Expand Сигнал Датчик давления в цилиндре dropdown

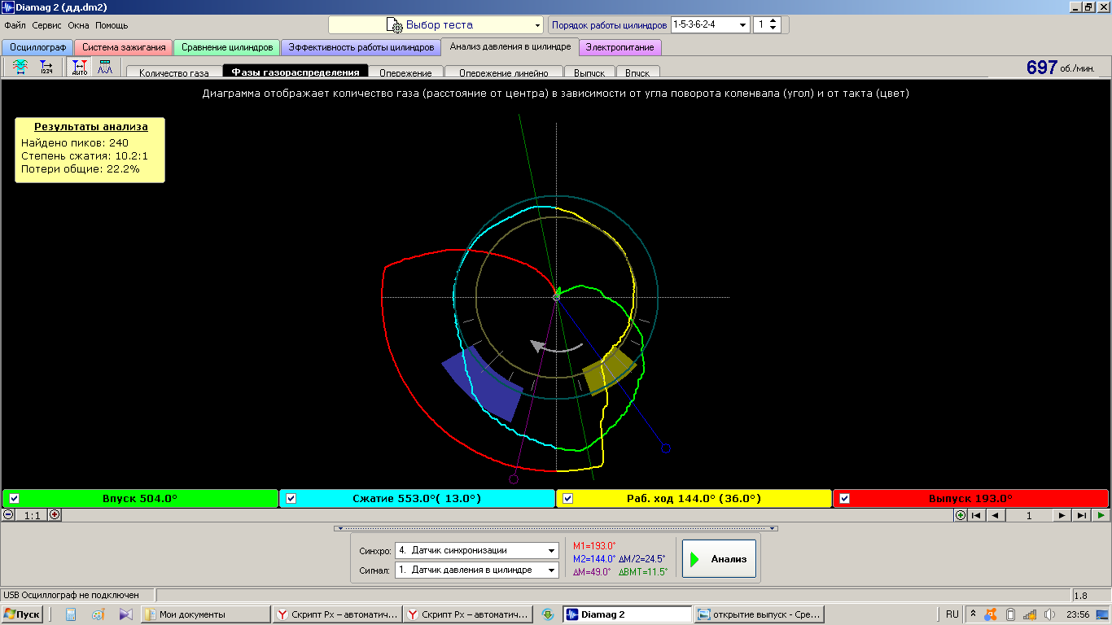coord(477,570)
